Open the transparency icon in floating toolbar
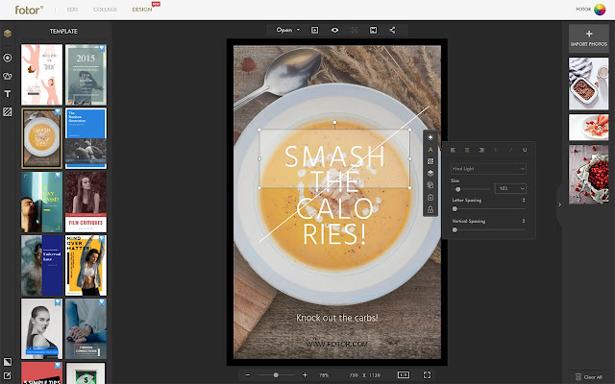This screenshot has height=384, width=615. click(x=430, y=161)
